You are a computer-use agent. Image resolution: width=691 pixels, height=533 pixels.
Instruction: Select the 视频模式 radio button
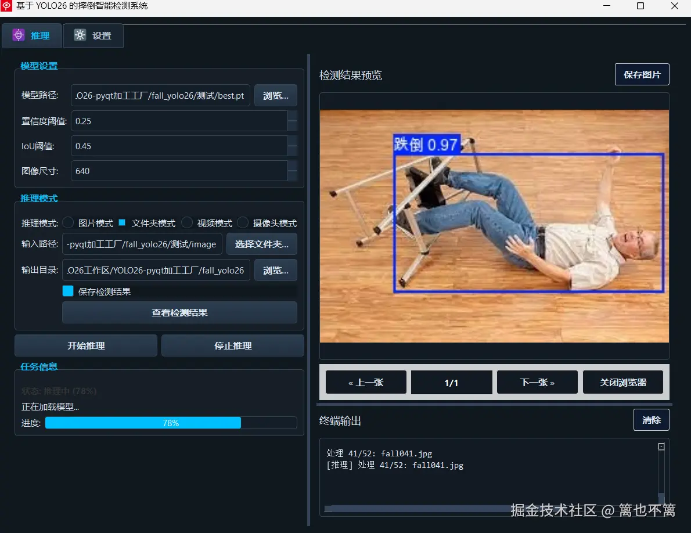186,222
